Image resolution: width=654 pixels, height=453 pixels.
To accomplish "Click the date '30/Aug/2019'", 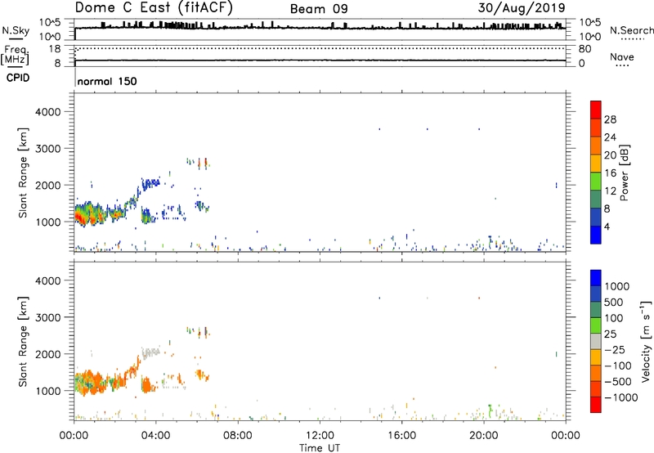I will (522, 8).
